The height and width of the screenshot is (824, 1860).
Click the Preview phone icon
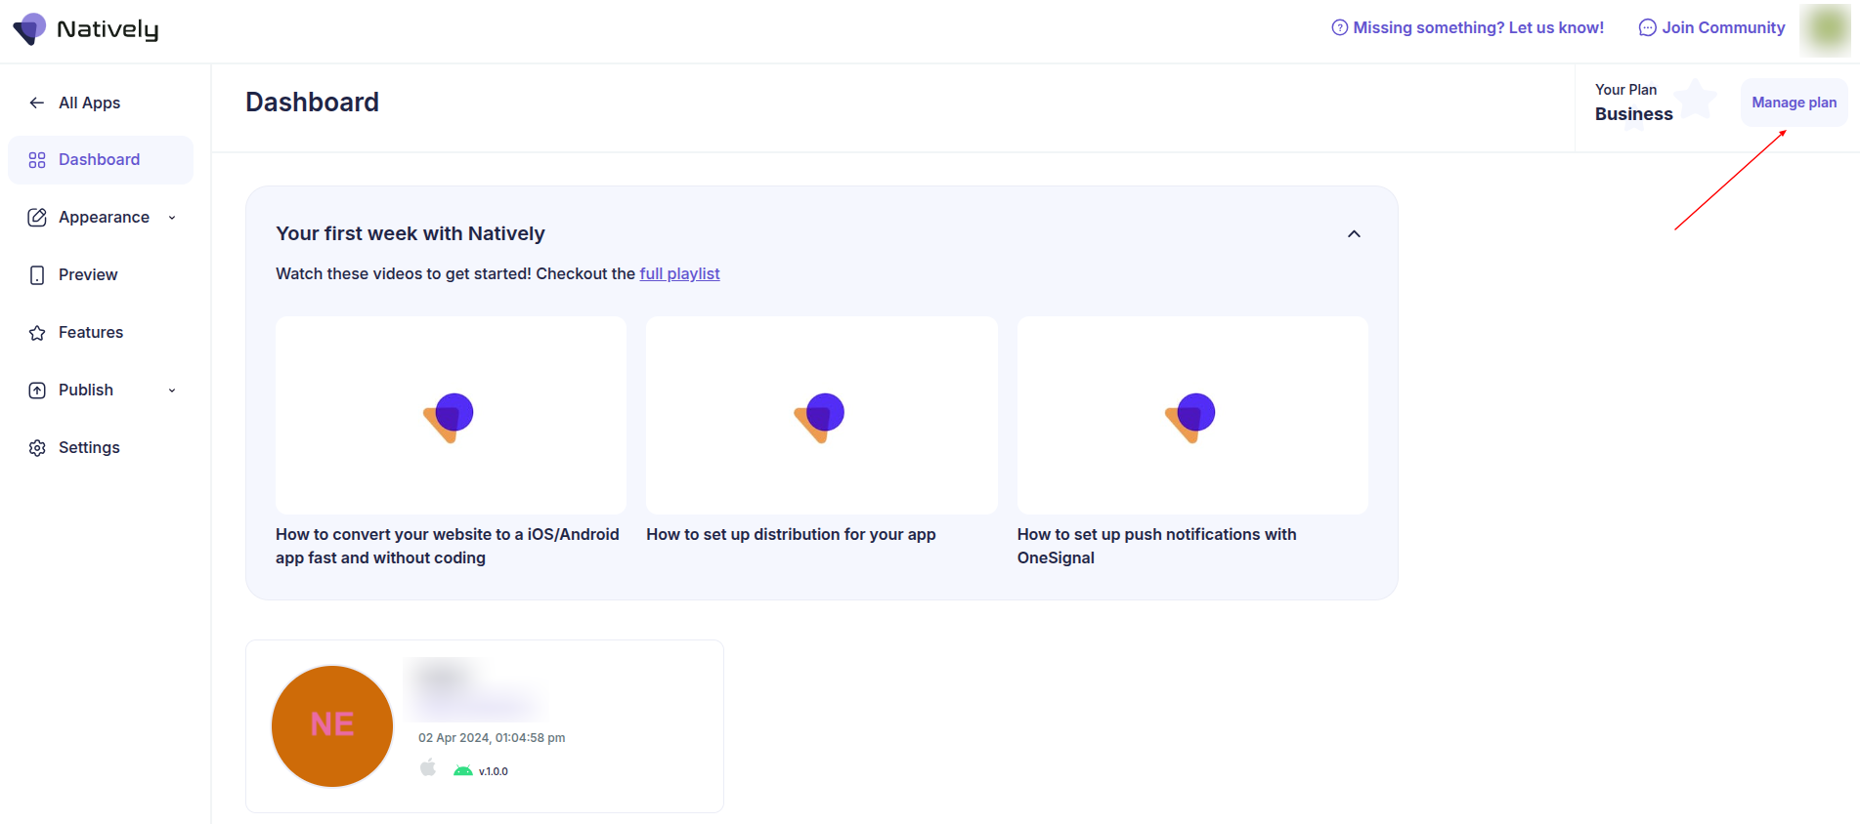tap(37, 275)
